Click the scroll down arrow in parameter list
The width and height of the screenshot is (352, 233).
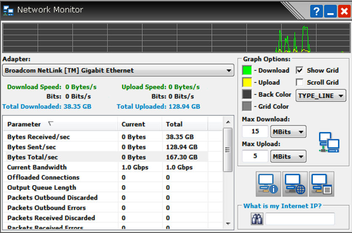[228, 223]
